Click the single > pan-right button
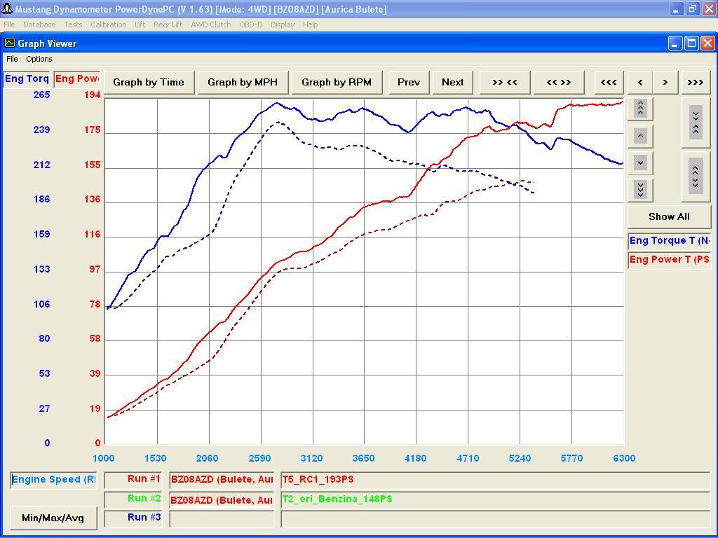Viewport: 718px width, 538px height. [x=665, y=83]
